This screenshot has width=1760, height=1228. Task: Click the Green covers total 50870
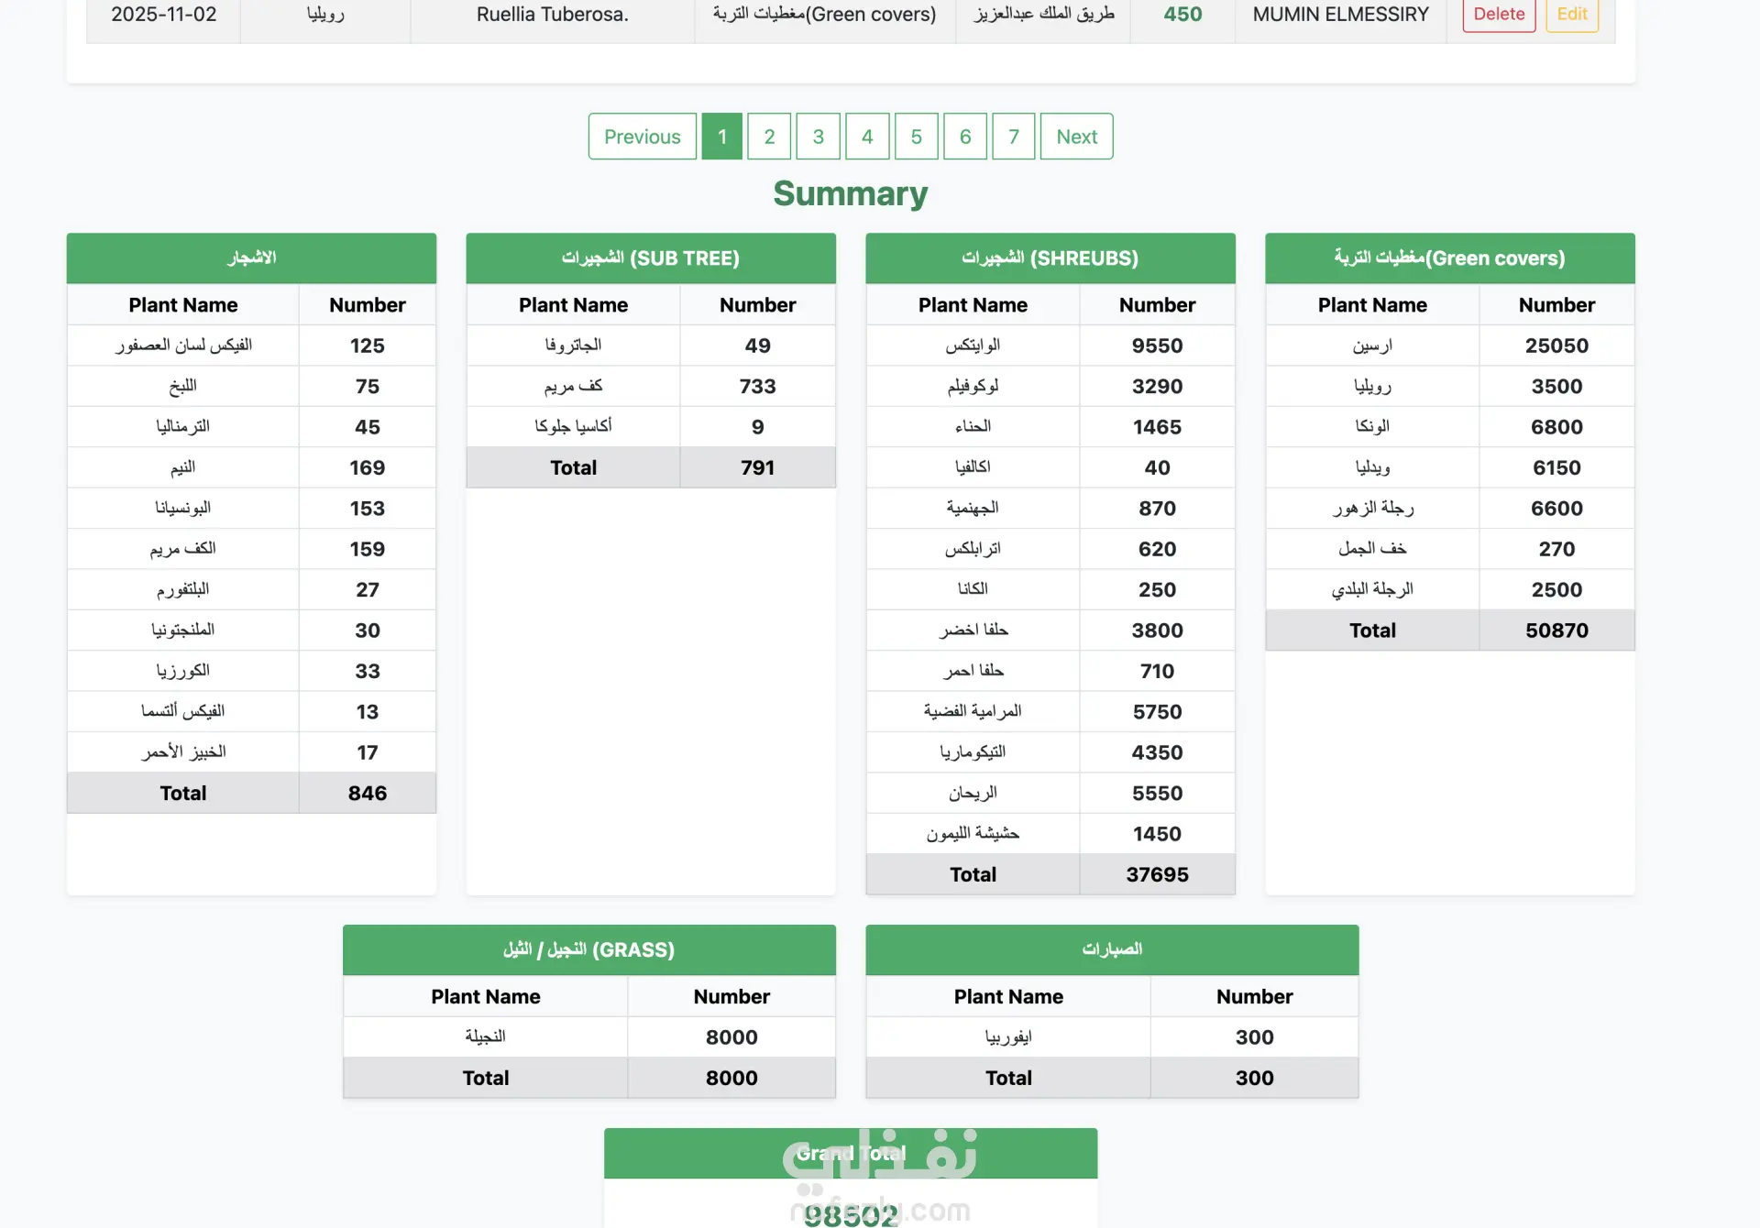tap(1556, 630)
